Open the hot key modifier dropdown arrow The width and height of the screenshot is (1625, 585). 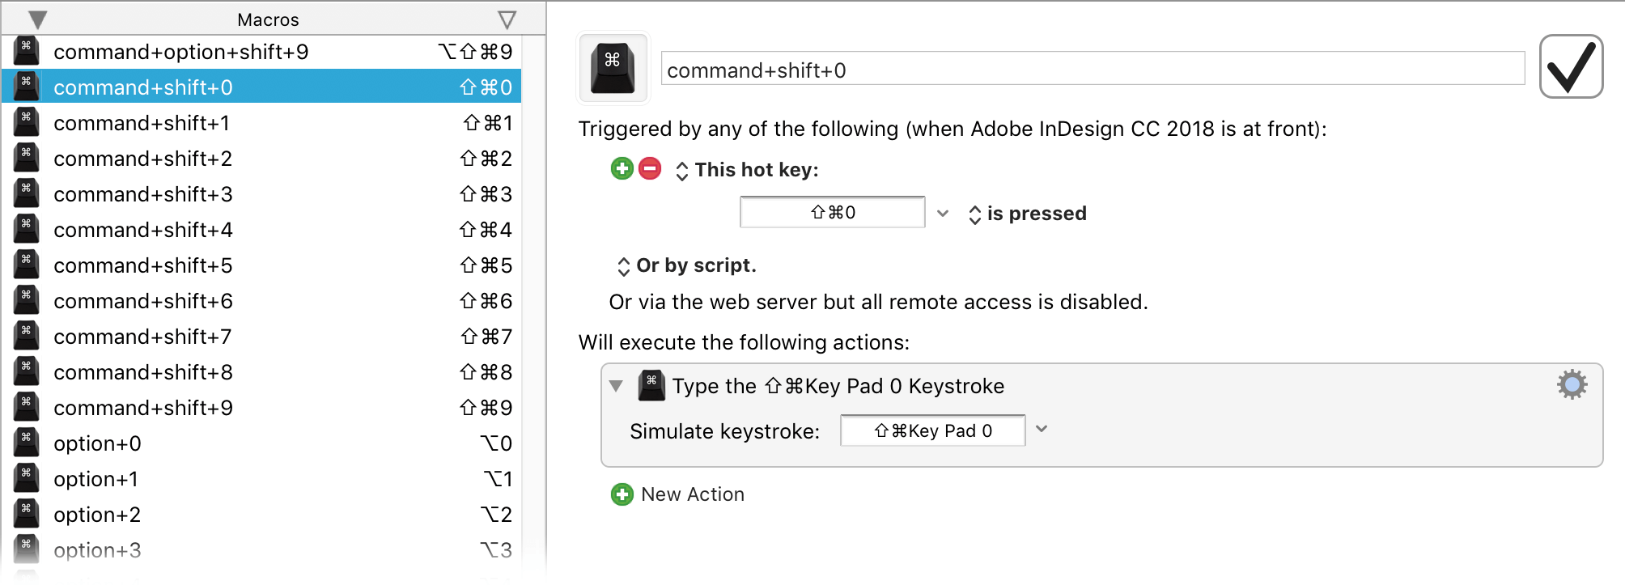pos(943,214)
